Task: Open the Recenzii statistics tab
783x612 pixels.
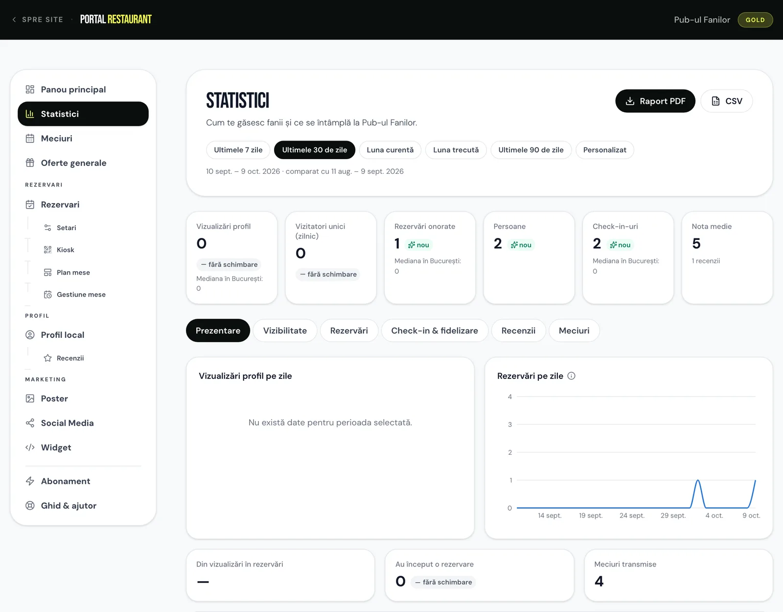Action: (518, 330)
